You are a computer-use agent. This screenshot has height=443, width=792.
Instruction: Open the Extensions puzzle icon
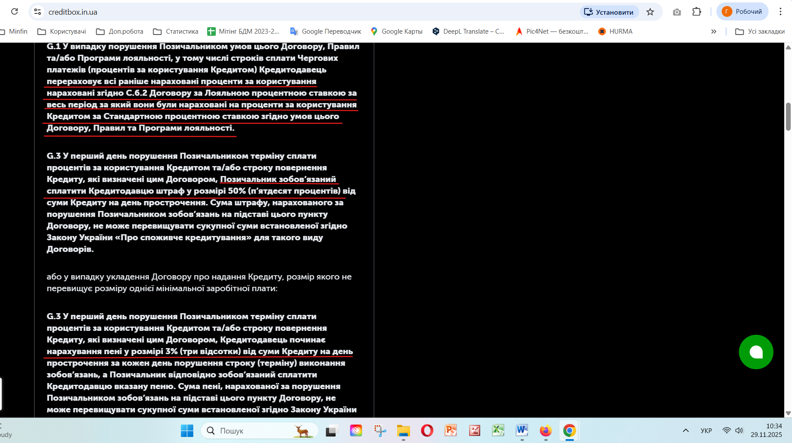click(x=697, y=12)
